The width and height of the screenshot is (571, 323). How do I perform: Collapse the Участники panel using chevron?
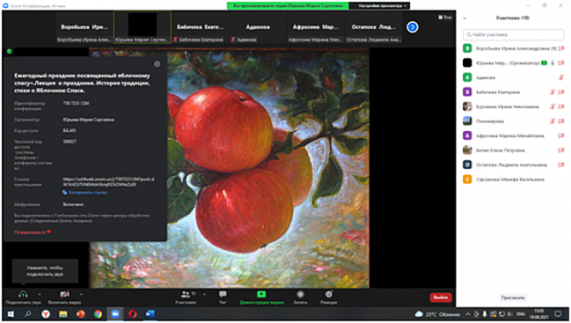tap(465, 19)
